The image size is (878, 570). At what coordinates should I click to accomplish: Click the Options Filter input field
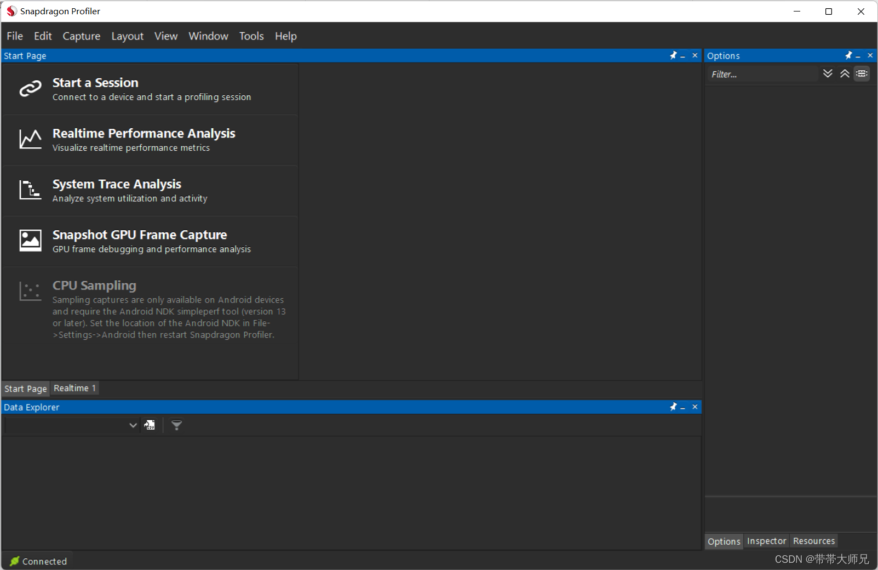762,74
